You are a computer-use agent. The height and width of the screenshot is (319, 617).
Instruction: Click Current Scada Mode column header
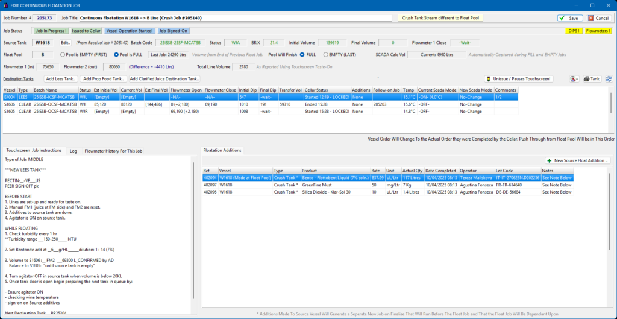[437, 90]
